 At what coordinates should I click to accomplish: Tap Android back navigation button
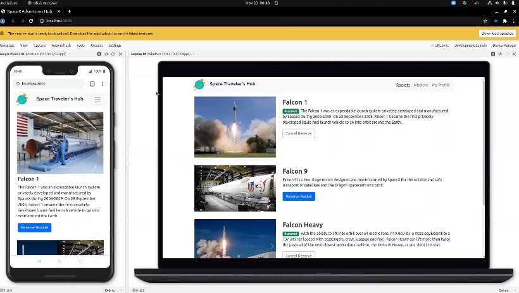point(39,261)
